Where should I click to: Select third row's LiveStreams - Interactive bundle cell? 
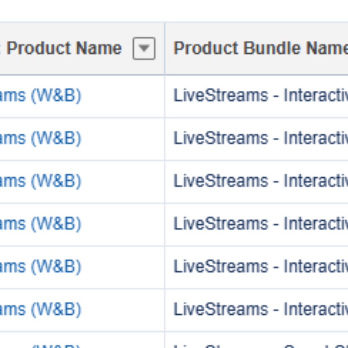(x=257, y=181)
